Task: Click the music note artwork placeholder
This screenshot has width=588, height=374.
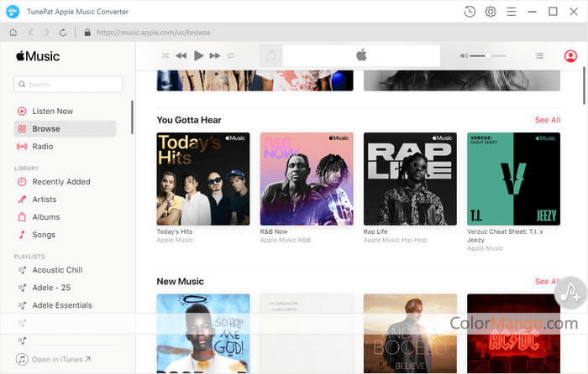Action: point(270,56)
